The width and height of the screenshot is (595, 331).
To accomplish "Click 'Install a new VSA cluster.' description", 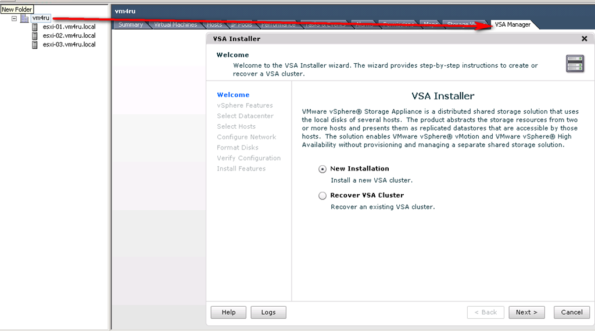I will (371, 180).
